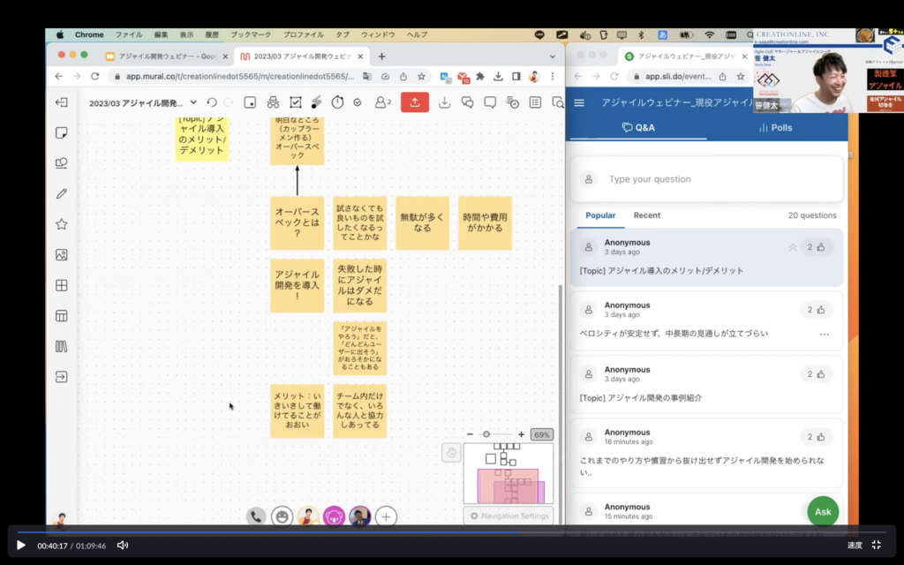This screenshot has height=565, width=904.
Task: Zoom out with the minus button in Mural
Action: (470, 434)
